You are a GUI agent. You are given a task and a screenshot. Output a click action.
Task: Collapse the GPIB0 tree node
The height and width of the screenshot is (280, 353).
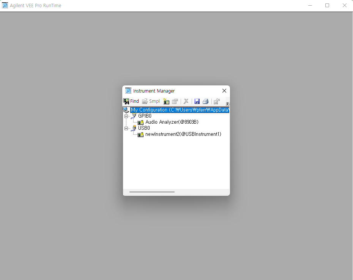pos(126,116)
